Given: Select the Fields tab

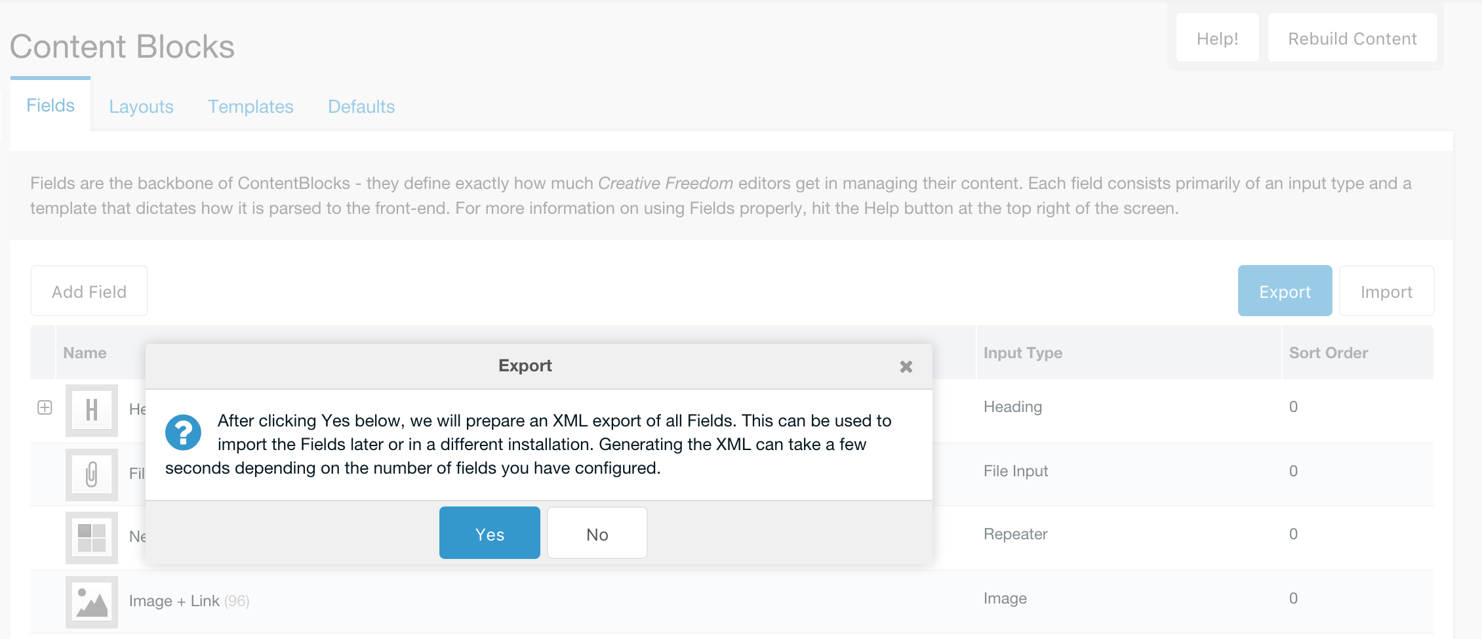Looking at the screenshot, I should (50, 106).
